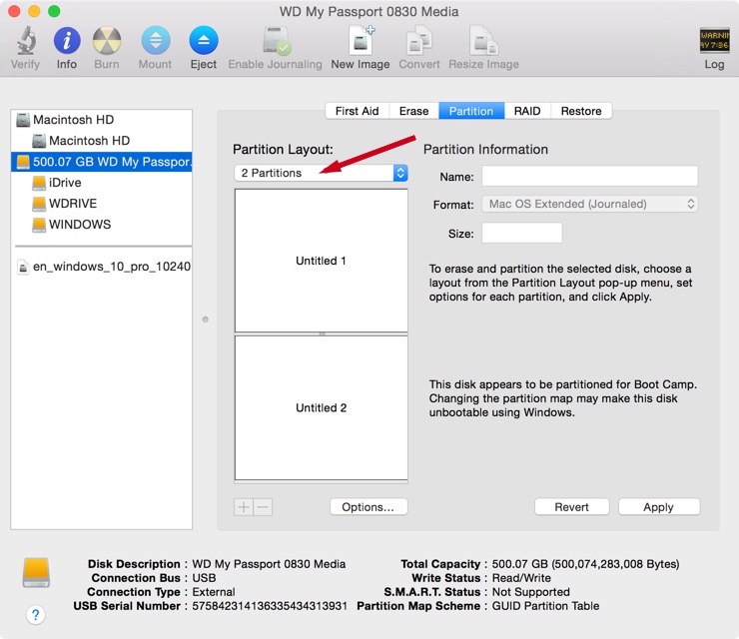Switch to the Restore tab
The height and width of the screenshot is (639, 739).
(x=581, y=111)
